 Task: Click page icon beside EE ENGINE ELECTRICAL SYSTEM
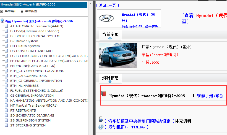point(6,61)
